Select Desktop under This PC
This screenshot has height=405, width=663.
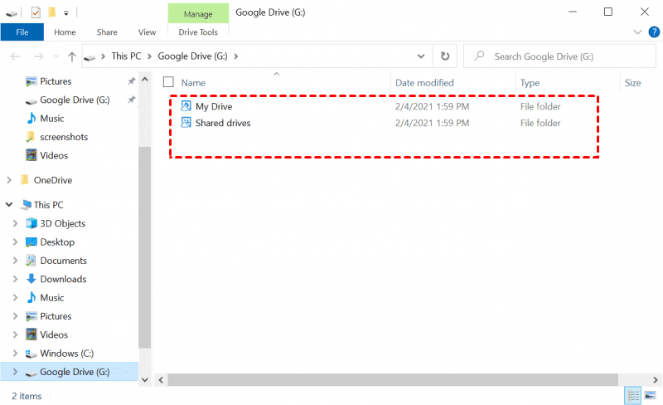(x=57, y=242)
